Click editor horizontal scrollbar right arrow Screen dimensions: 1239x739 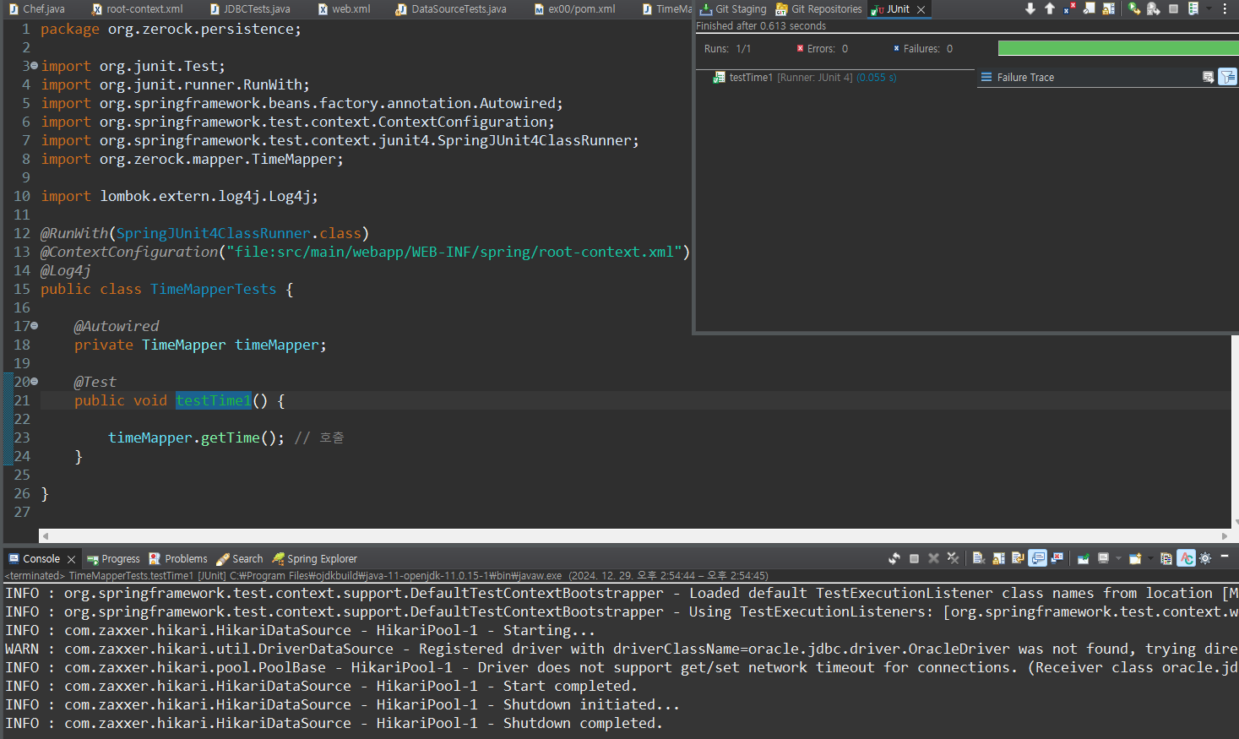click(1225, 536)
